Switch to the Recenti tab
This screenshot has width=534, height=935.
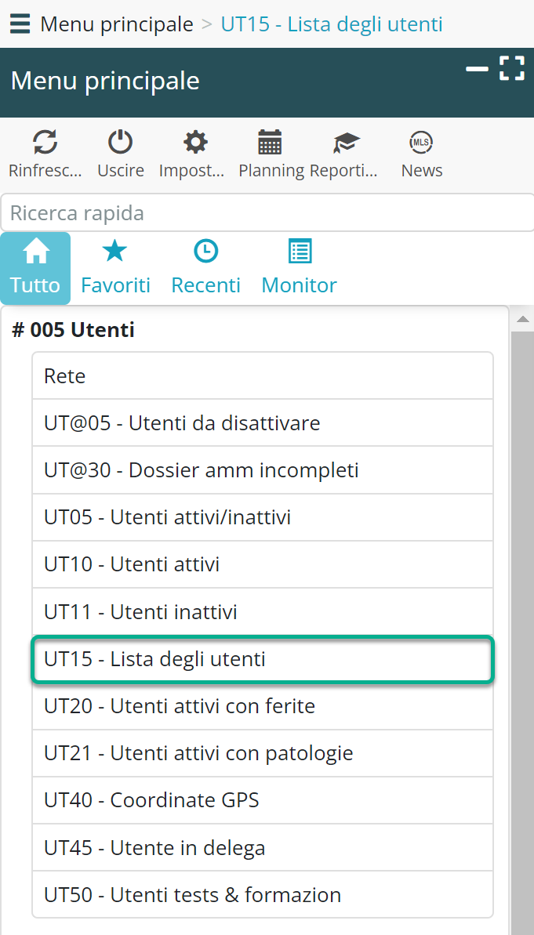205,268
